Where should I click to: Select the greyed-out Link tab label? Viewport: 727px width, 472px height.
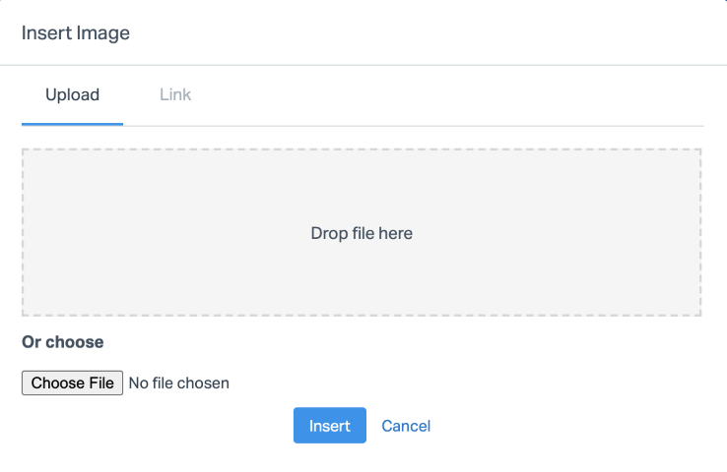[x=175, y=95]
